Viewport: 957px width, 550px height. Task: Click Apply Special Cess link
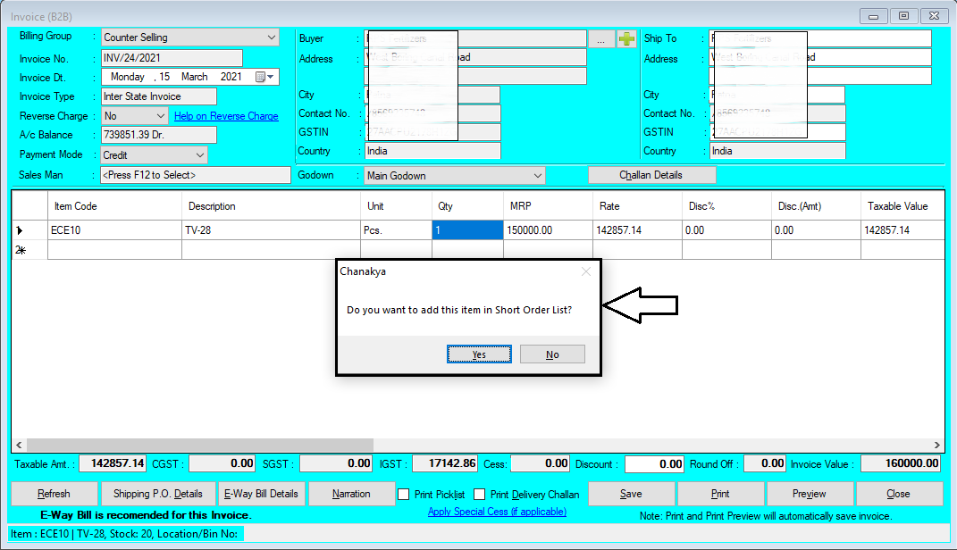click(497, 512)
